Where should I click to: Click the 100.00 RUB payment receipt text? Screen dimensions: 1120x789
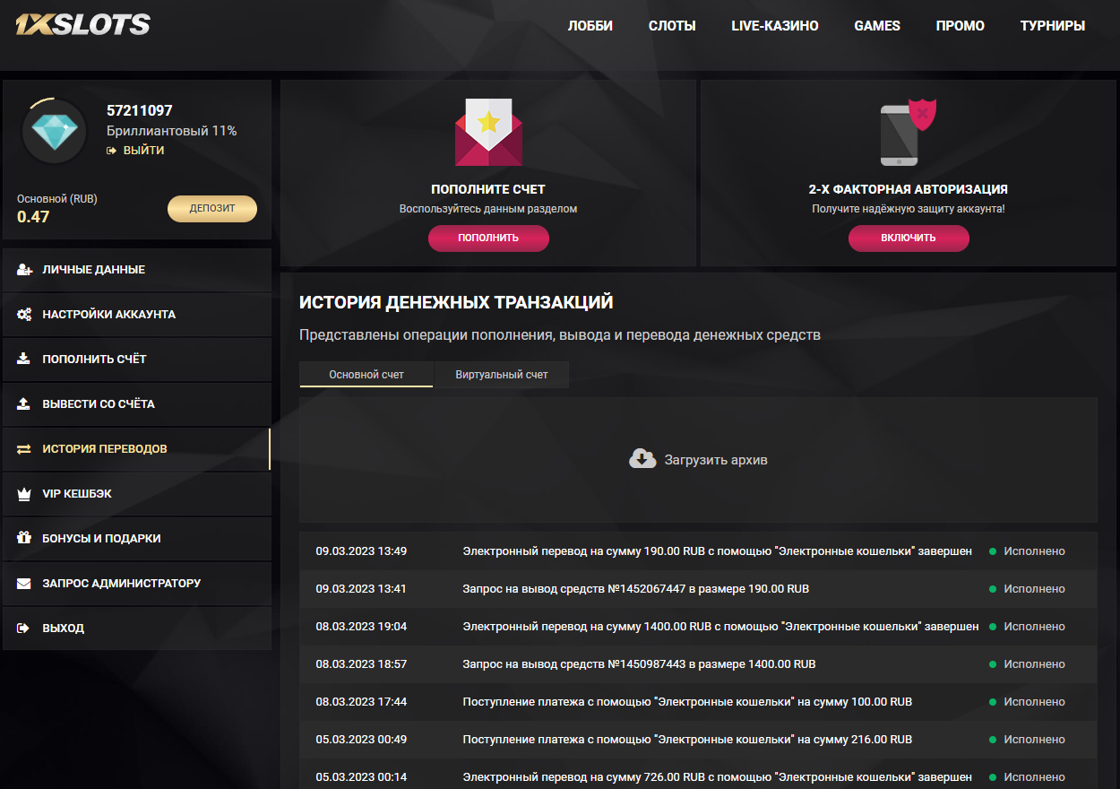click(687, 702)
